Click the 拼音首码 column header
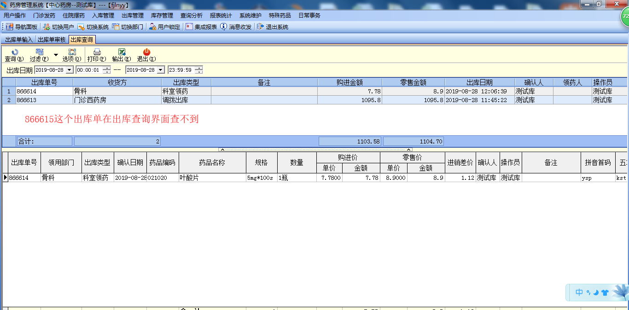 pos(598,162)
